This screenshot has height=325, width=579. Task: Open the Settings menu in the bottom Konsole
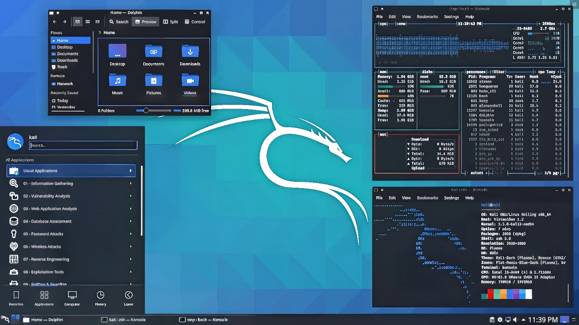(451, 198)
